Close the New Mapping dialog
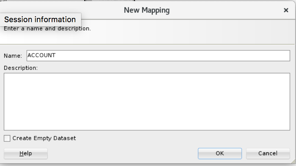 [x=286, y=10]
